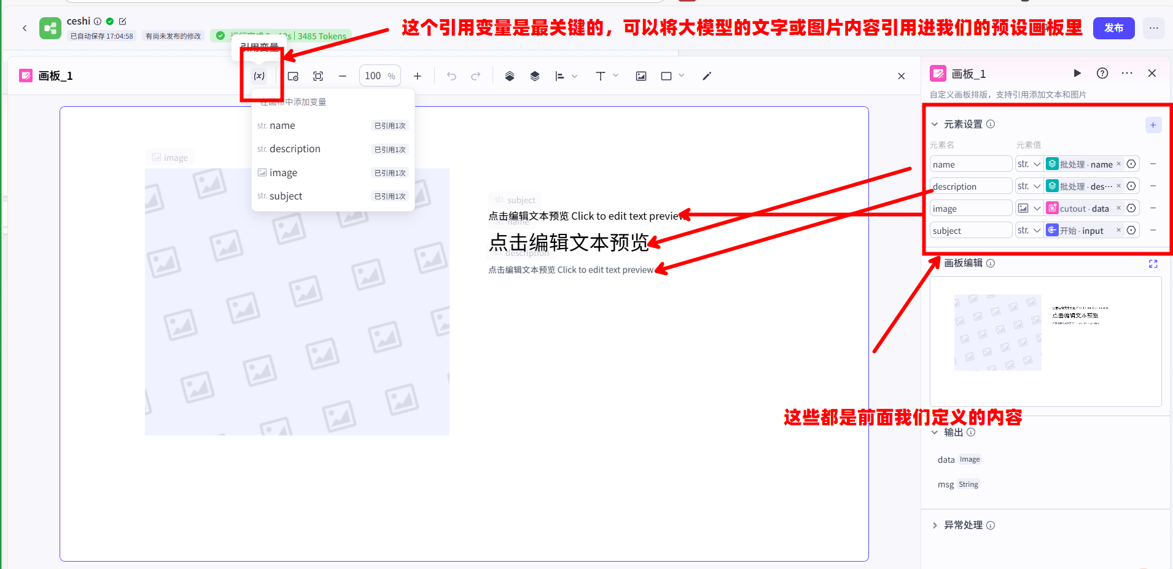The width and height of the screenshot is (1173, 569).
Task: Click the undo arrow in the toolbar
Action: 451,76
